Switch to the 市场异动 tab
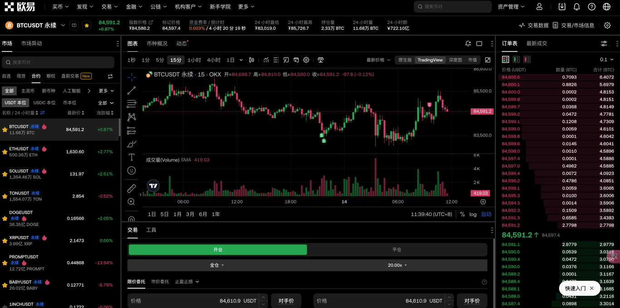 [x=31, y=43]
